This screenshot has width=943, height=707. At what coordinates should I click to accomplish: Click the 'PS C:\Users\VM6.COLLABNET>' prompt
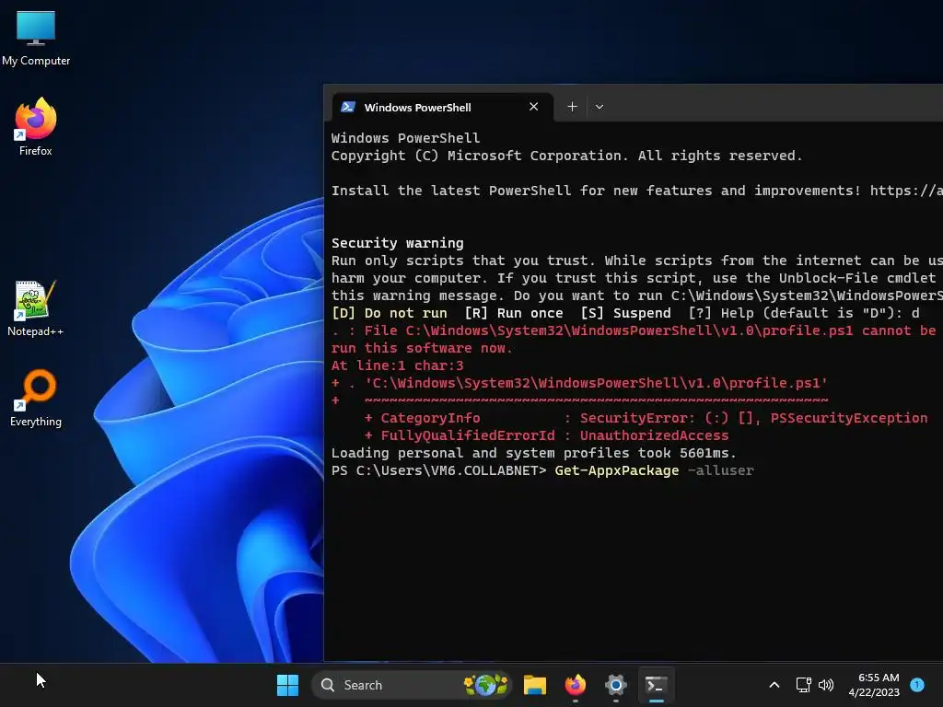click(439, 470)
